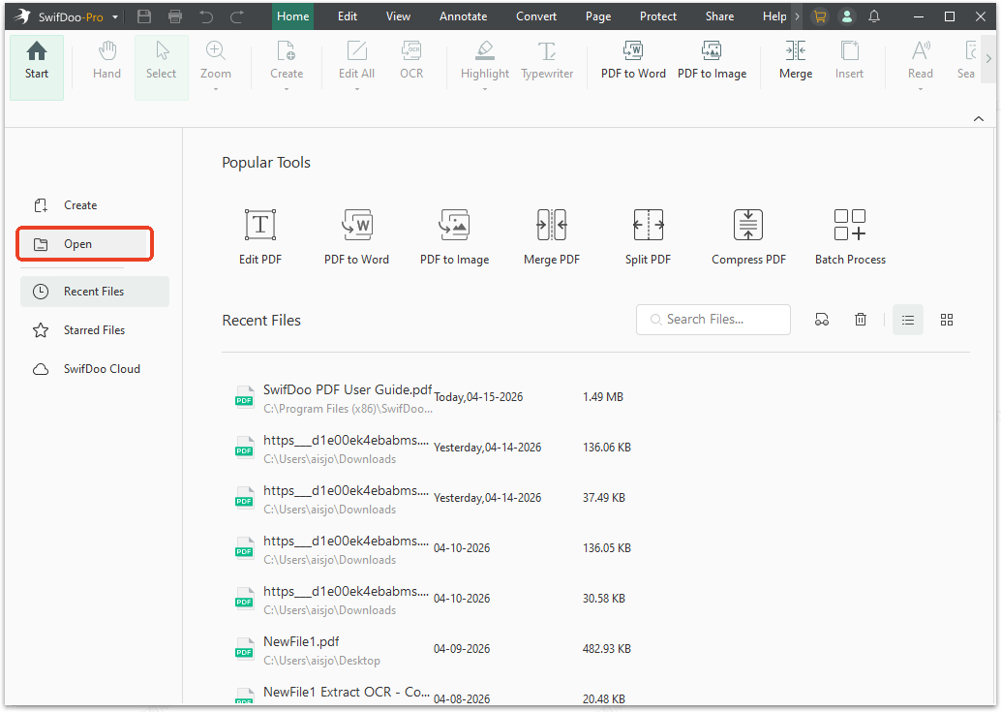Select the Hand tool
The image size is (1001, 712).
tap(106, 63)
